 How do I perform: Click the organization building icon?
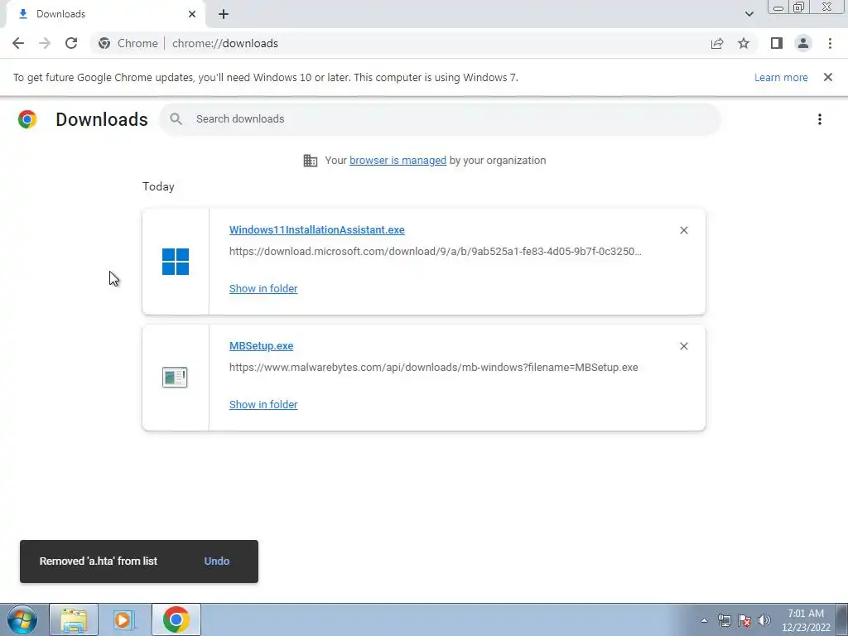(311, 161)
